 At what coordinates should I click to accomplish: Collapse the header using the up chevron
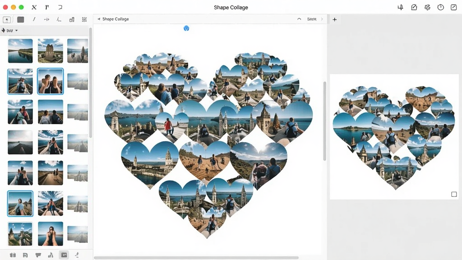point(299,19)
